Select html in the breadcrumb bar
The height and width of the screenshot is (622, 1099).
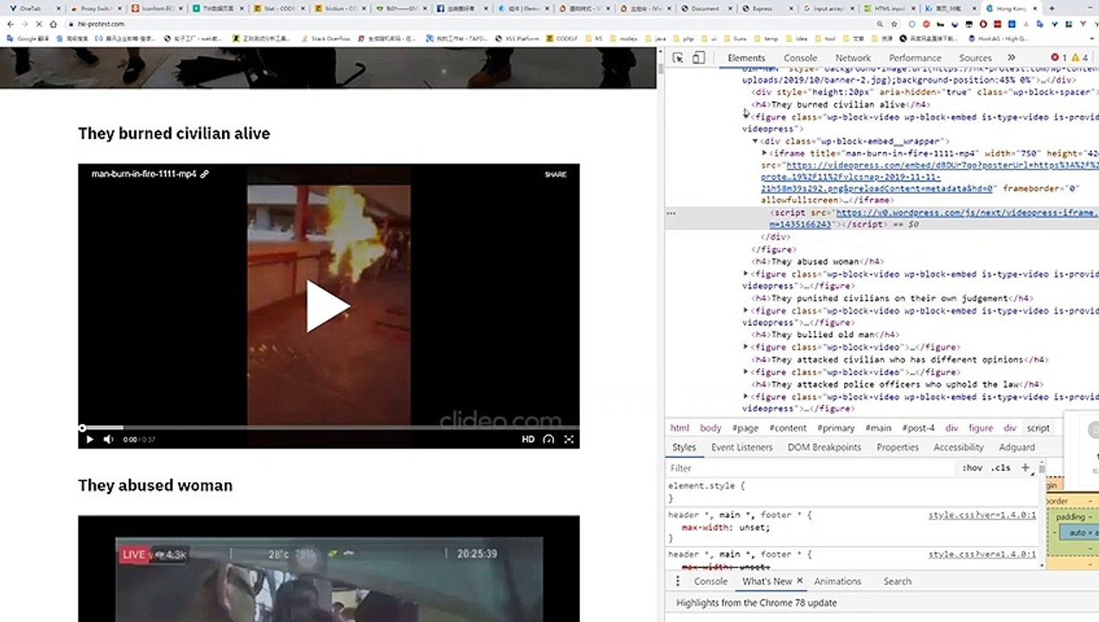(x=680, y=428)
